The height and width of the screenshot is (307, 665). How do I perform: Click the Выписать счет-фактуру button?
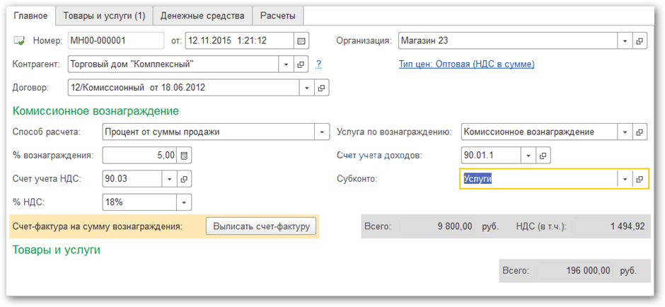pos(261,226)
